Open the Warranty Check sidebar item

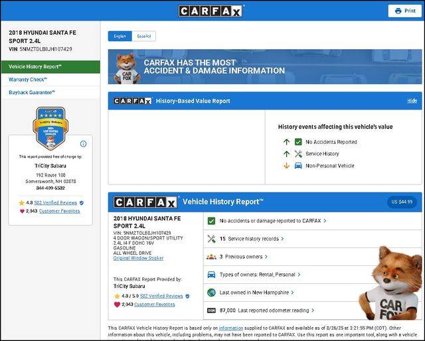click(x=50, y=80)
